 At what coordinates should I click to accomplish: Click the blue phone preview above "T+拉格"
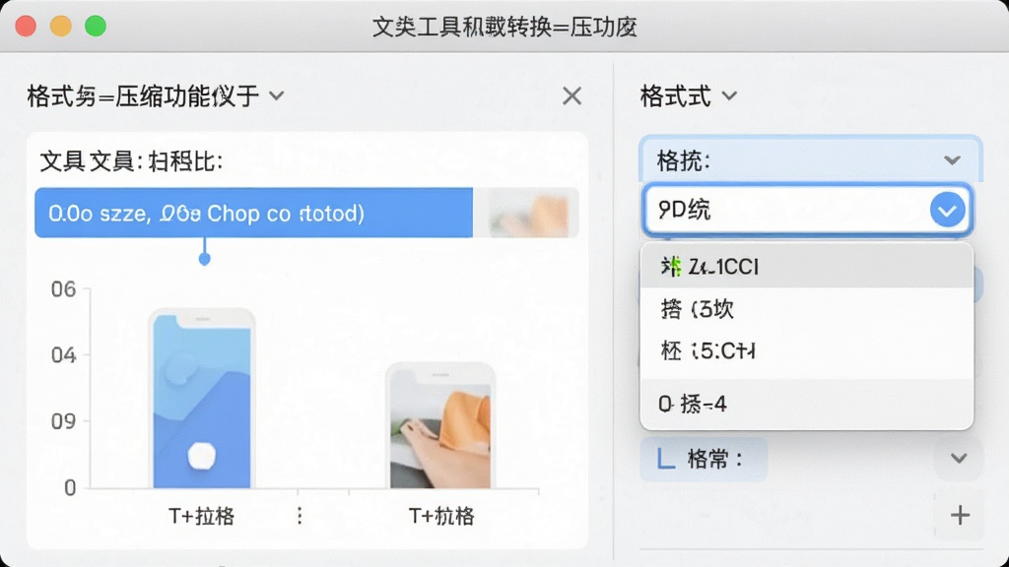202,399
